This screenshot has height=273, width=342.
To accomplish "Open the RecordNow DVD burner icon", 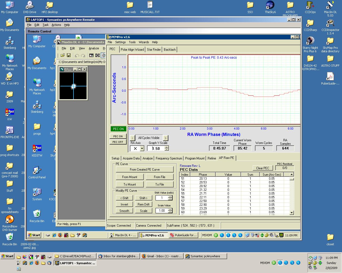I will (x=10, y=223).
